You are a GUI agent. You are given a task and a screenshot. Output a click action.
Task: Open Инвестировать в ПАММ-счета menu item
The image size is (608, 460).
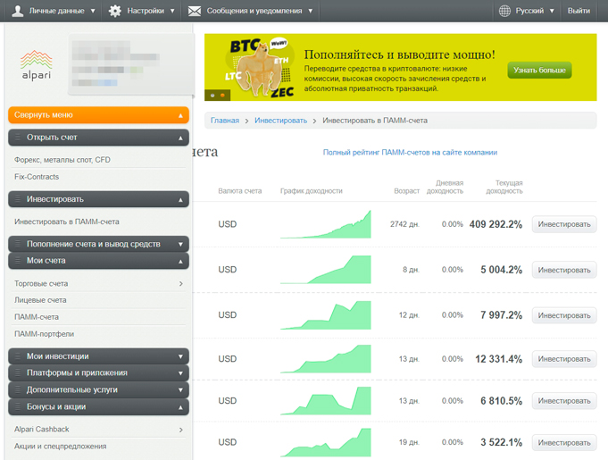pos(67,222)
